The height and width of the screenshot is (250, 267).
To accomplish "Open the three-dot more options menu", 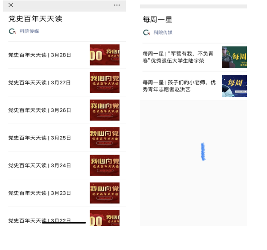I will 117,5.
